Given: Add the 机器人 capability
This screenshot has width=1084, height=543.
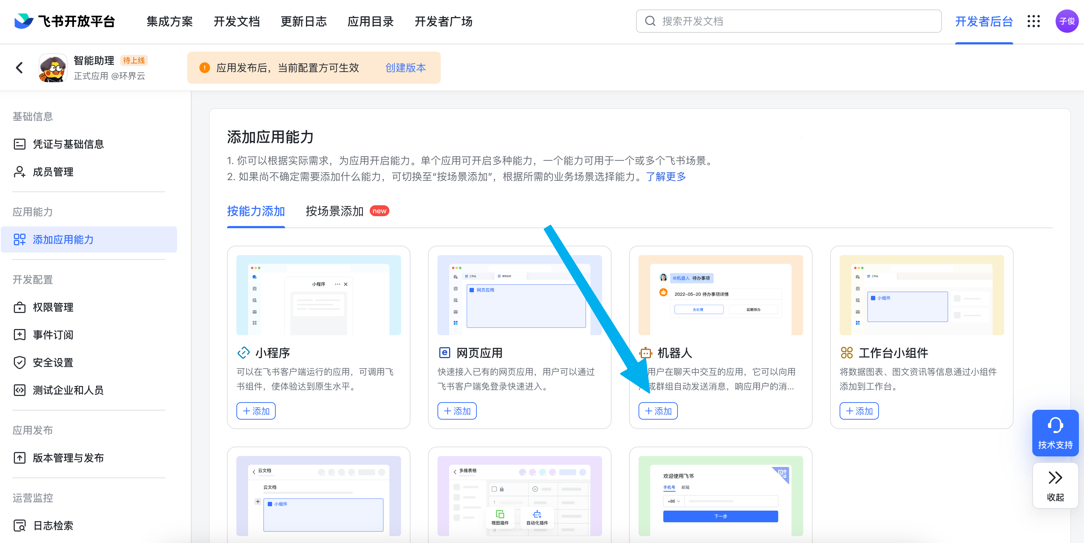Looking at the screenshot, I should 658,411.
